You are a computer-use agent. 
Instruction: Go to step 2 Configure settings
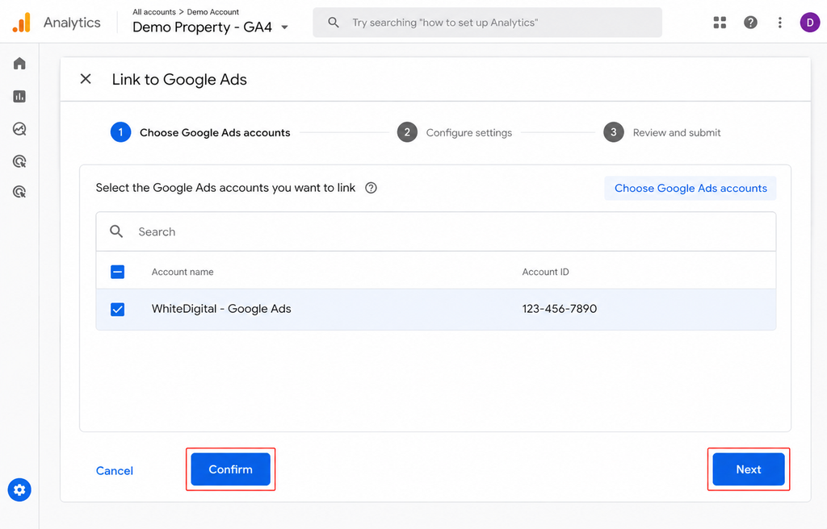click(455, 133)
